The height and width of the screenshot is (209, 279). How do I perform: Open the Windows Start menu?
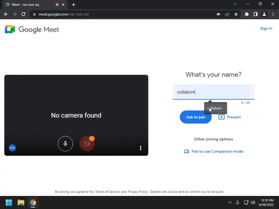pos(9,202)
